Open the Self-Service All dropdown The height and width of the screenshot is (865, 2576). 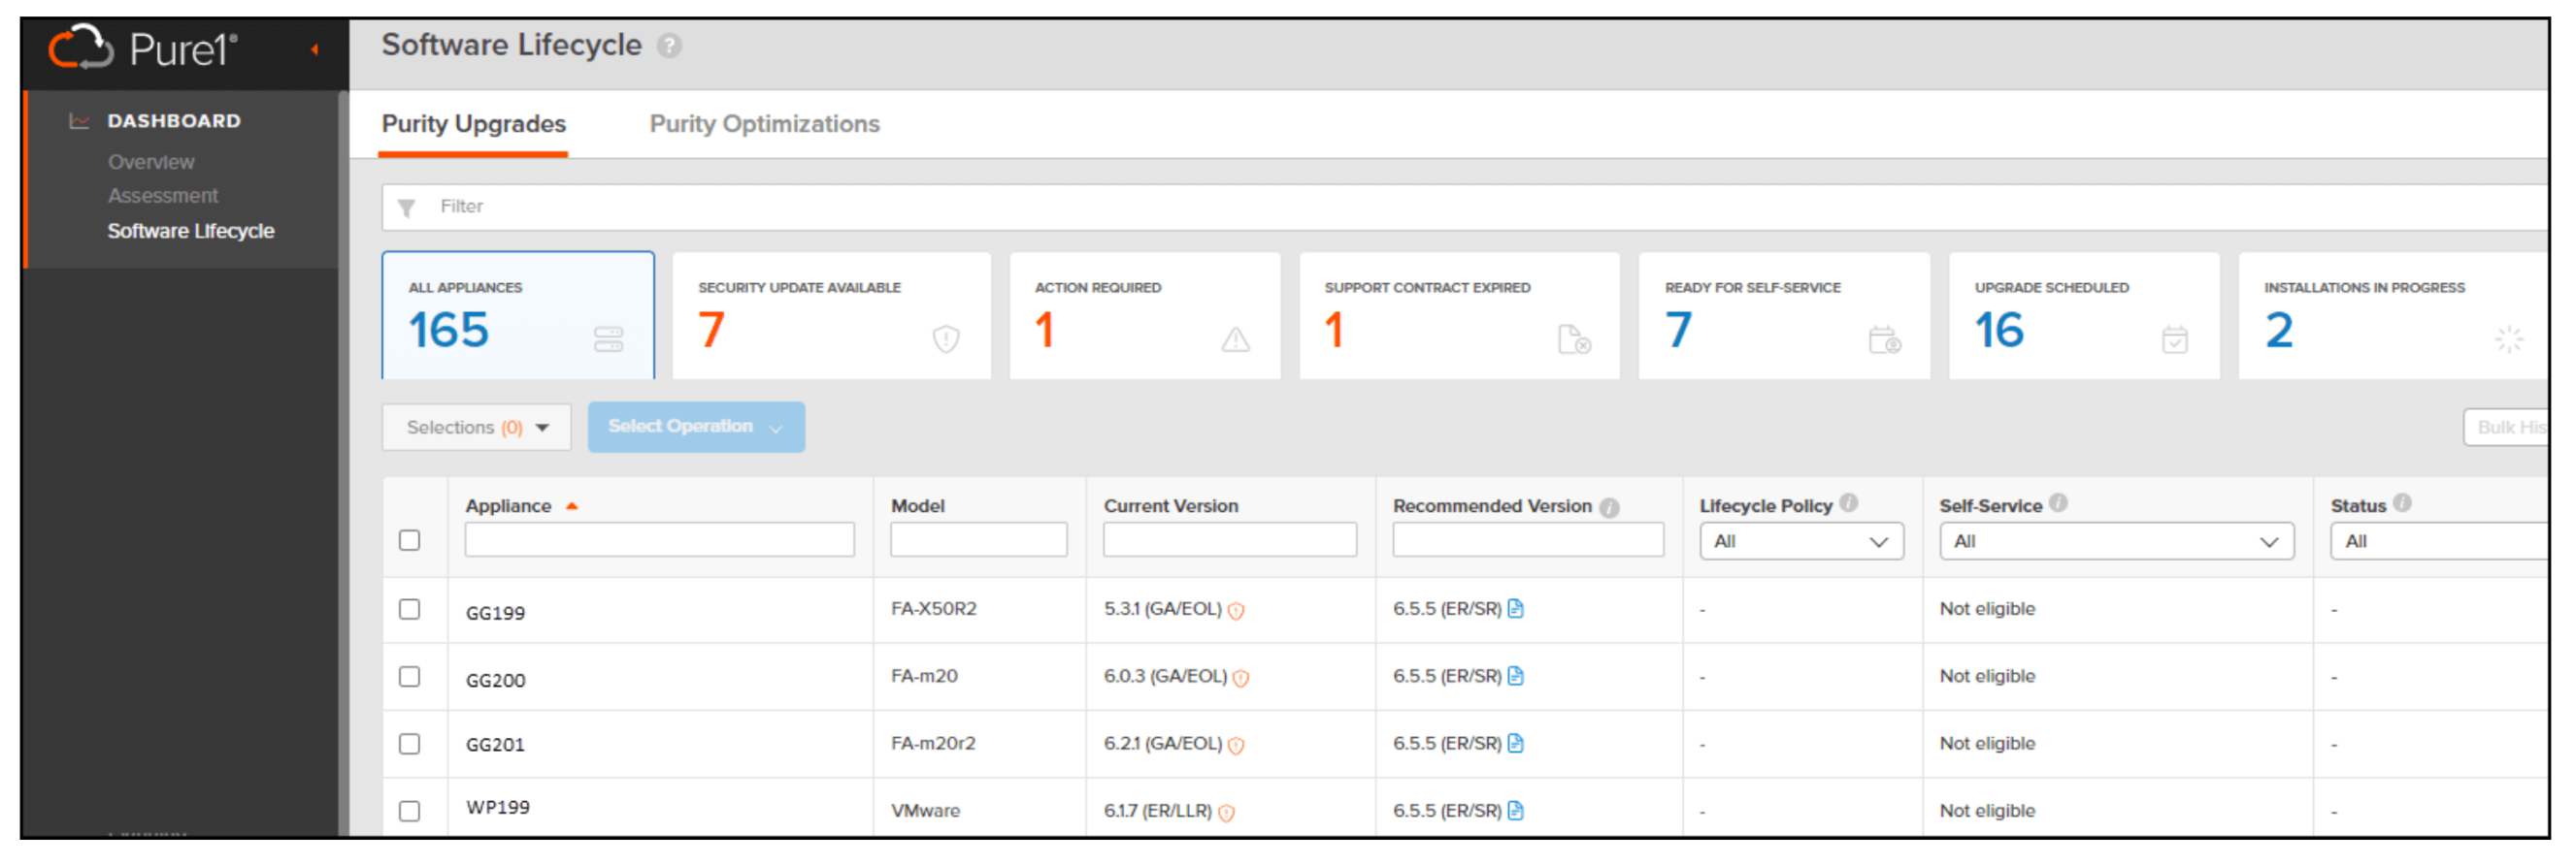click(2116, 541)
